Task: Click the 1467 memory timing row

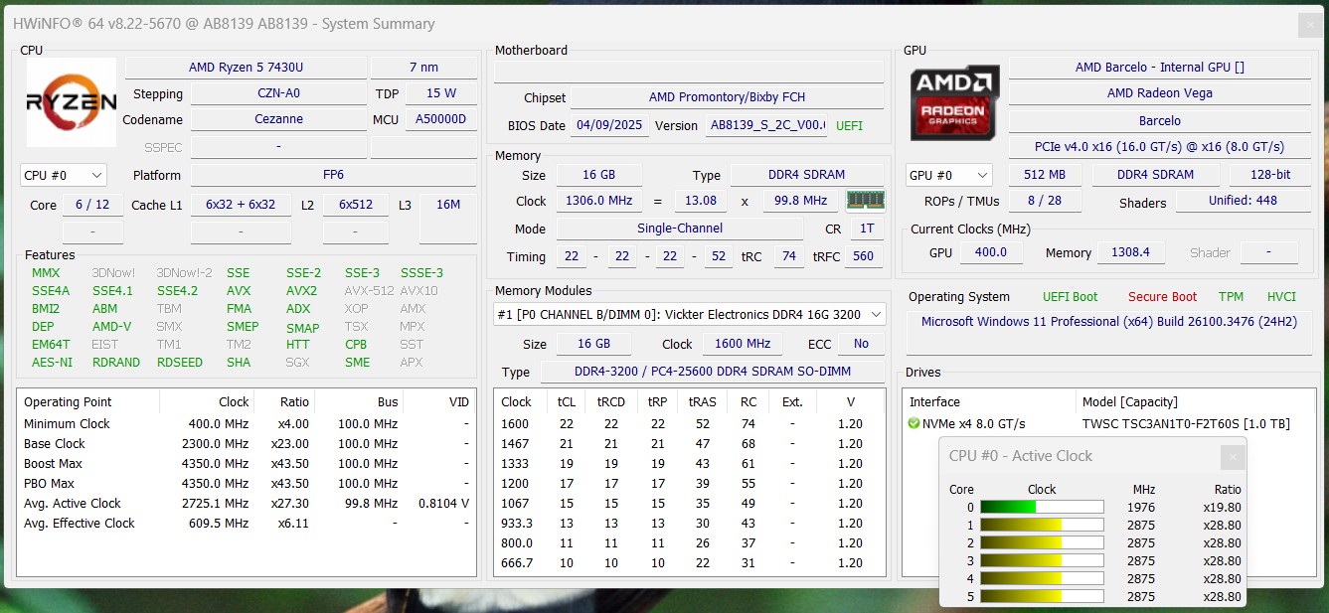Action: 690,444
